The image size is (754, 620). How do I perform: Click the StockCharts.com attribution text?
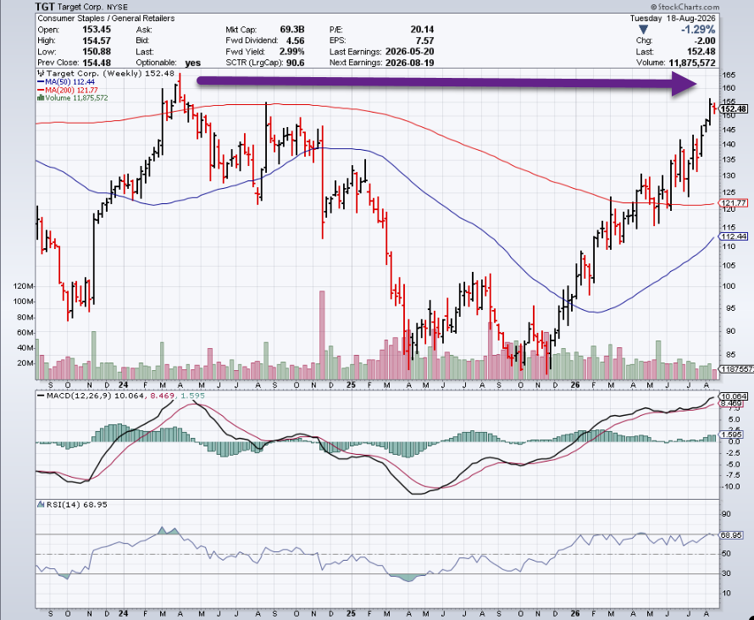685,7
